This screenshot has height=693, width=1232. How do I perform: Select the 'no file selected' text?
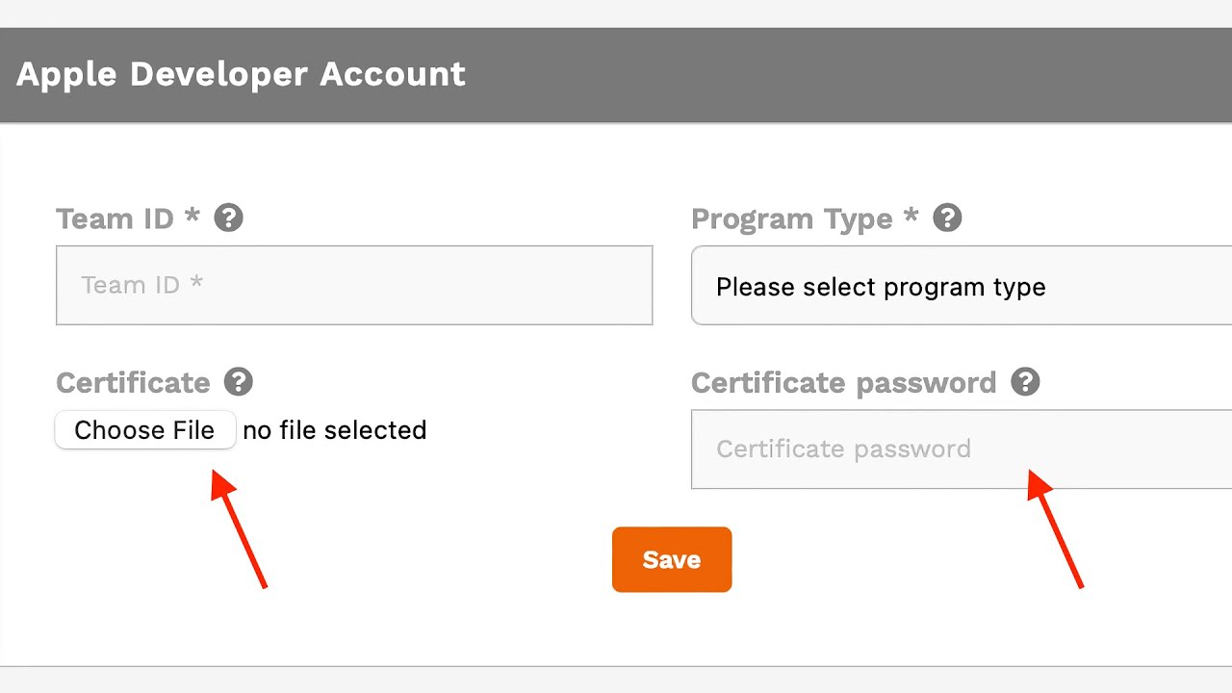coord(334,430)
